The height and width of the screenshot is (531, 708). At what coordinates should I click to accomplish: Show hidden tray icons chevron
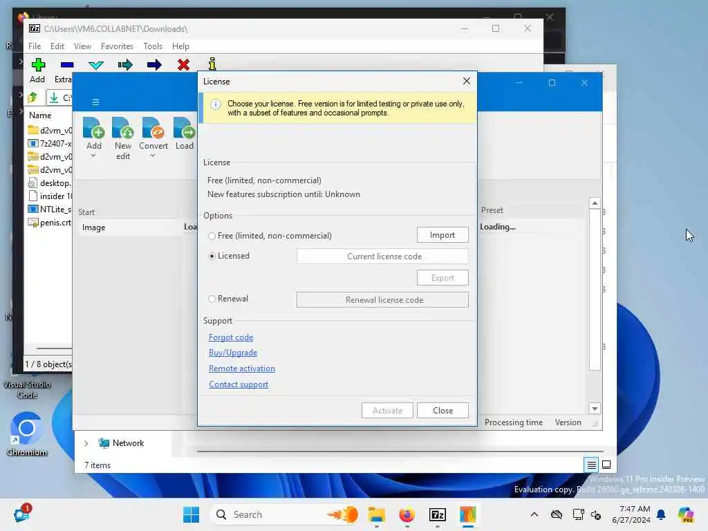pos(534,514)
